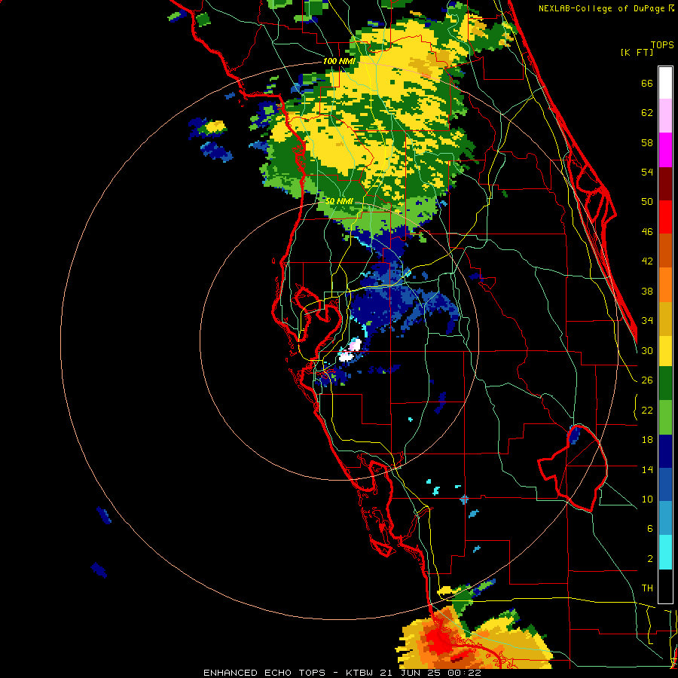Click the Lake Okeechobee outline

[x=573, y=469]
